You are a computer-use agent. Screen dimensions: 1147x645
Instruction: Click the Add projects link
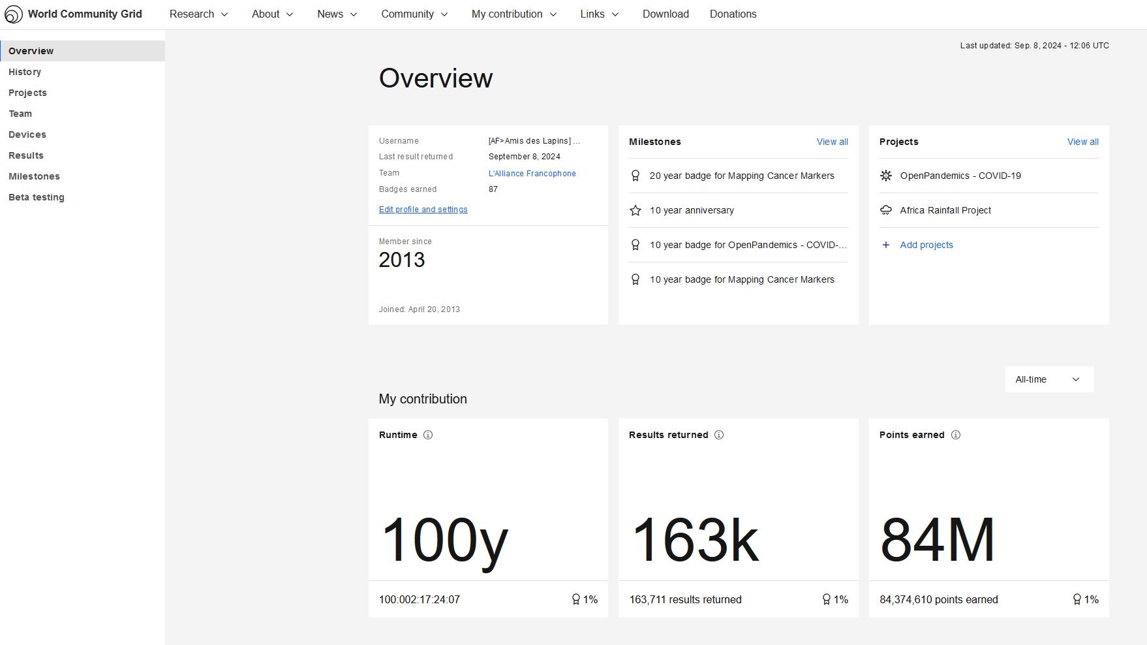[x=926, y=245]
